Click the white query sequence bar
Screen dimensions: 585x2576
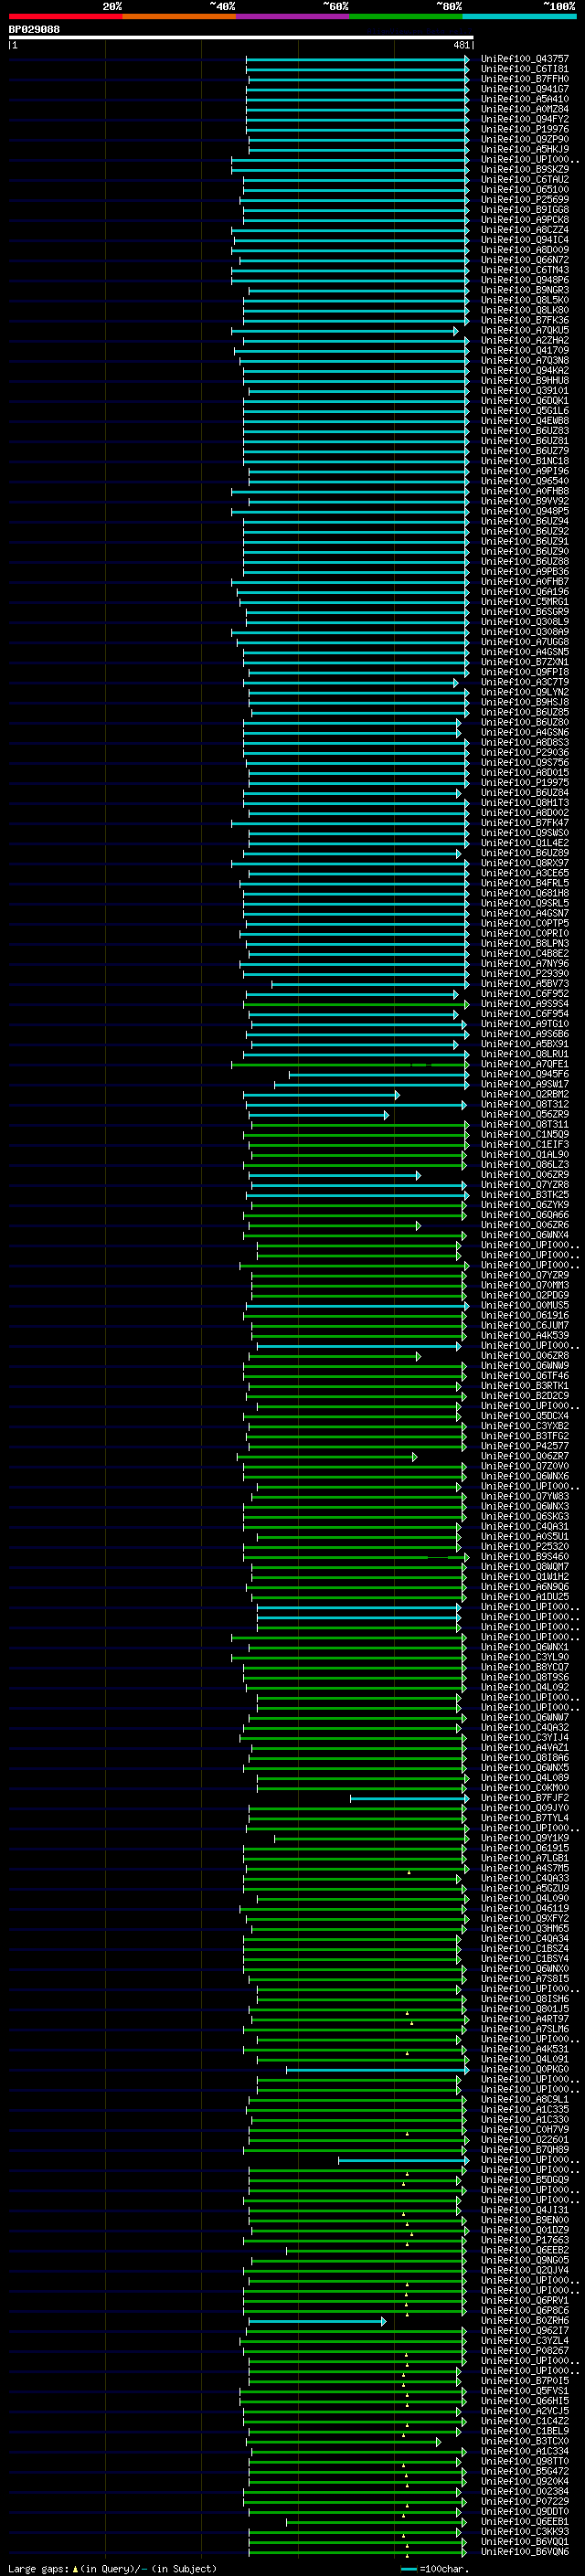coord(241,38)
